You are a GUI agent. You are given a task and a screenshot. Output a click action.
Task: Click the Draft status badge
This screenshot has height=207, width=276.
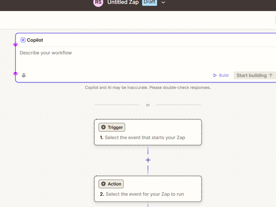[149, 2]
